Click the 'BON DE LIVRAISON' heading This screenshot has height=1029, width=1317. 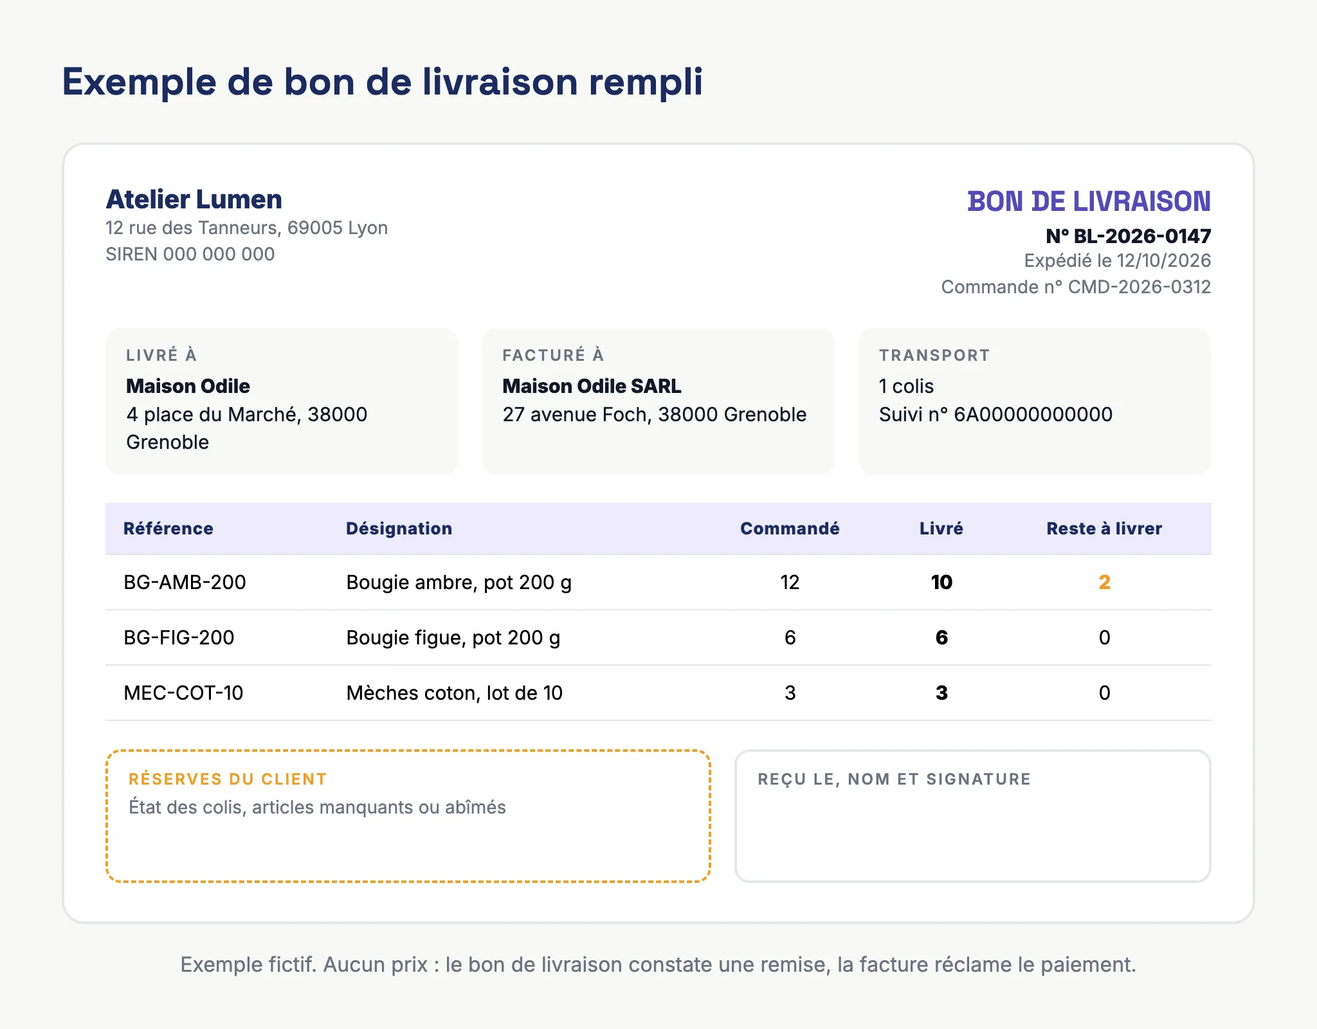[1089, 201]
